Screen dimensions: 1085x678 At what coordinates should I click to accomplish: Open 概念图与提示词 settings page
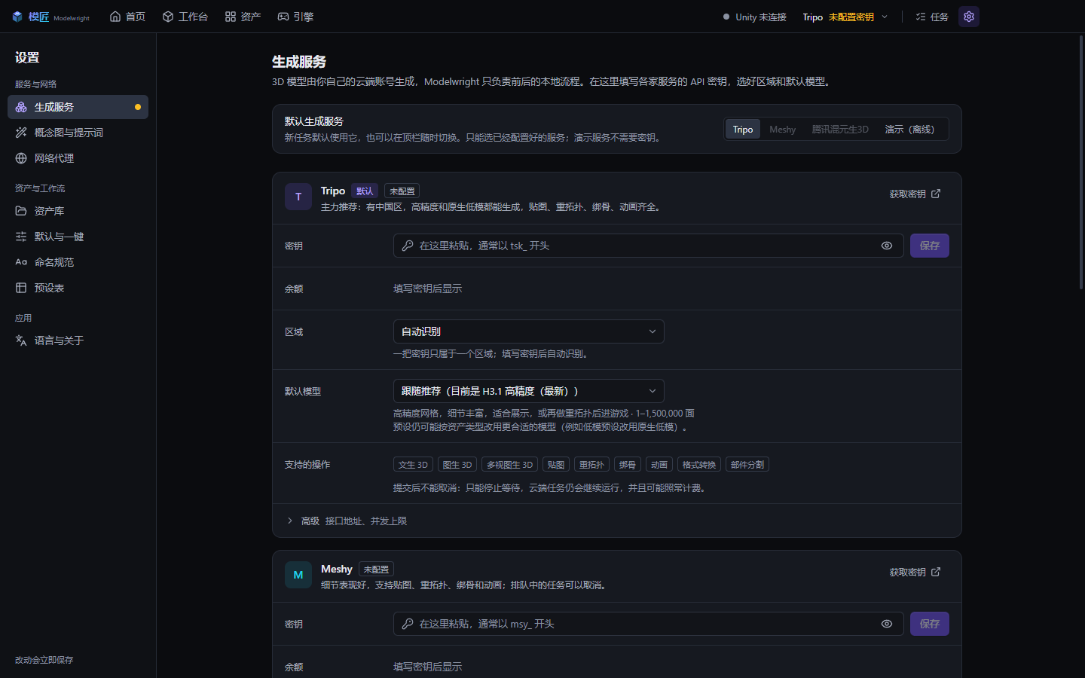tap(78, 133)
